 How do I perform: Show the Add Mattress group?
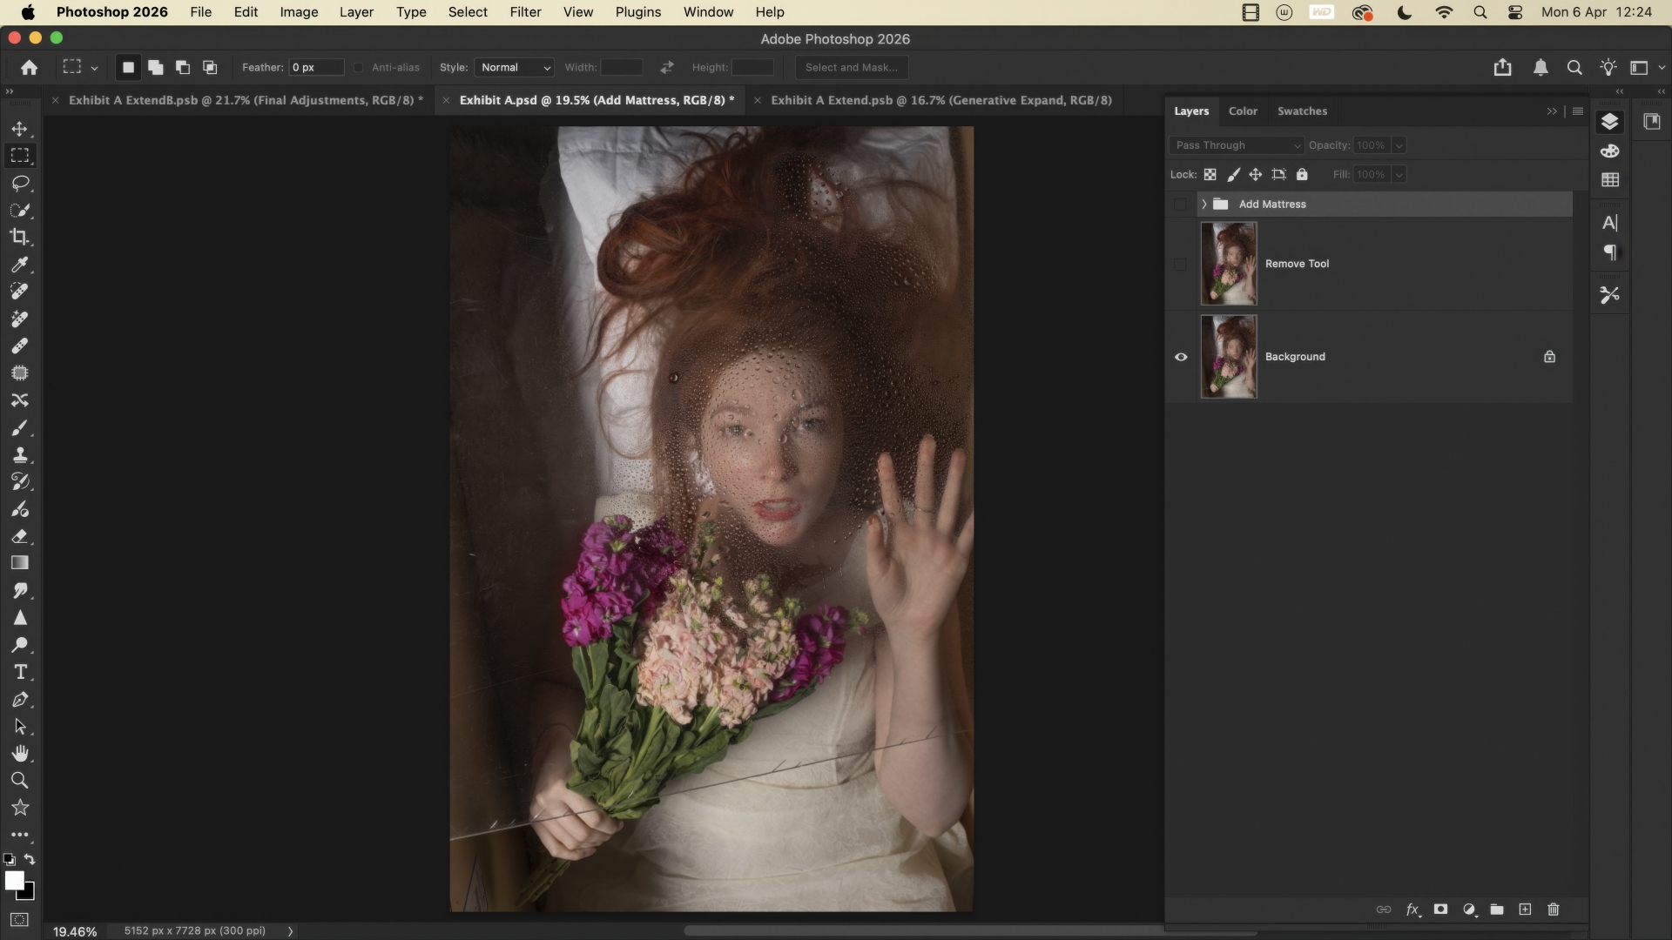click(x=1181, y=205)
